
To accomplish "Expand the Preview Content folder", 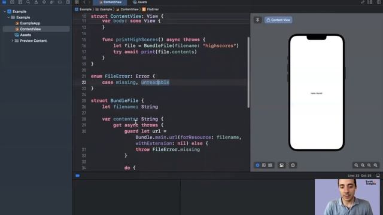I will click(x=13, y=41).
